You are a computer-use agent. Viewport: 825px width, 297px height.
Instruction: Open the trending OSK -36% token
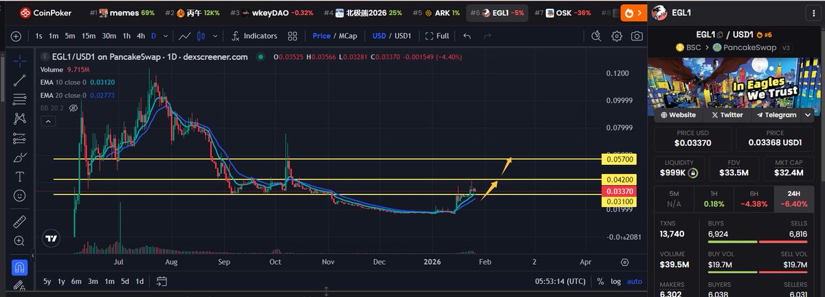pos(563,13)
